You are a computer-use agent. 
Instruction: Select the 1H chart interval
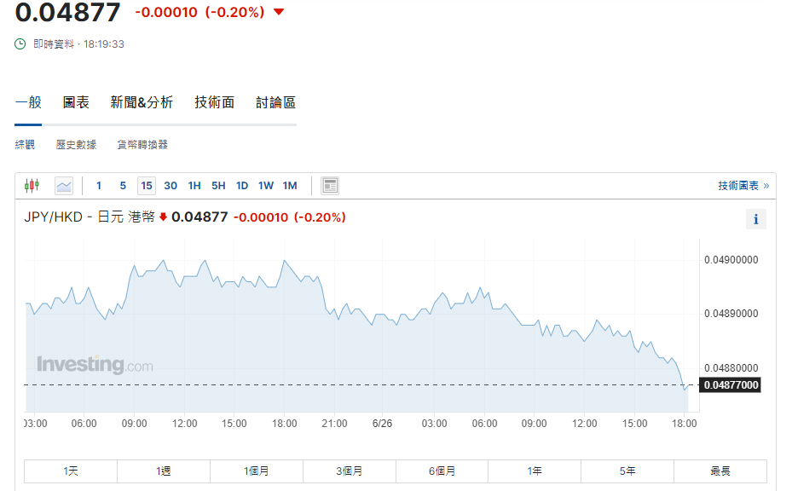[x=194, y=185]
